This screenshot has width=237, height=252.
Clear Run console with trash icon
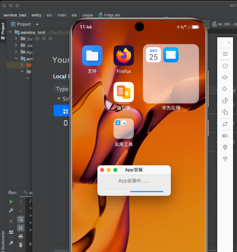21,245
